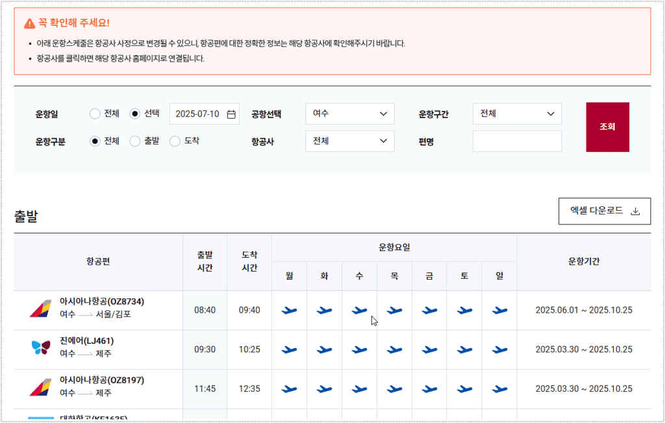The height and width of the screenshot is (423, 665).
Task: Click the Asiana Airlines logo for OZ8197
Action: [40, 387]
